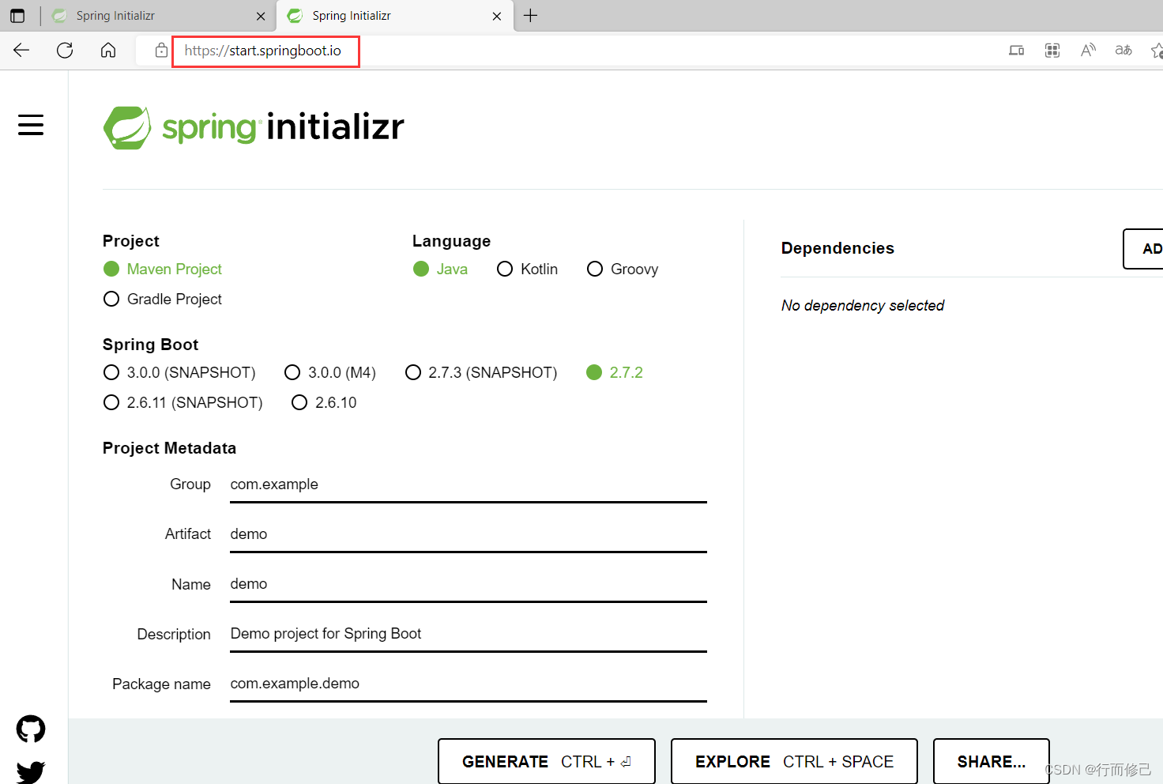Screen dimensions: 1163x784
Task: Open the hamburger side menu
Action: [x=31, y=125]
